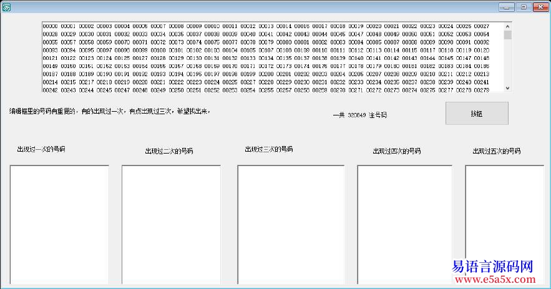The width and height of the screenshot is (551, 289).
Task: Close the application window
Action: pyautogui.click(x=540, y=6)
